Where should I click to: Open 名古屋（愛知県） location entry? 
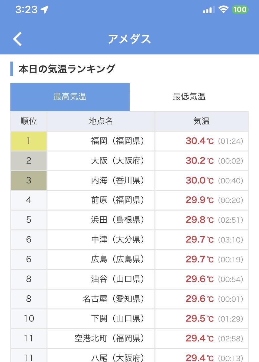pyautogui.click(x=113, y=299)
